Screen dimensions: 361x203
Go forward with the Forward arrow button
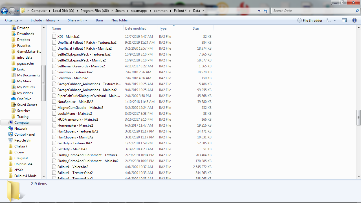(x=12, y=11)
